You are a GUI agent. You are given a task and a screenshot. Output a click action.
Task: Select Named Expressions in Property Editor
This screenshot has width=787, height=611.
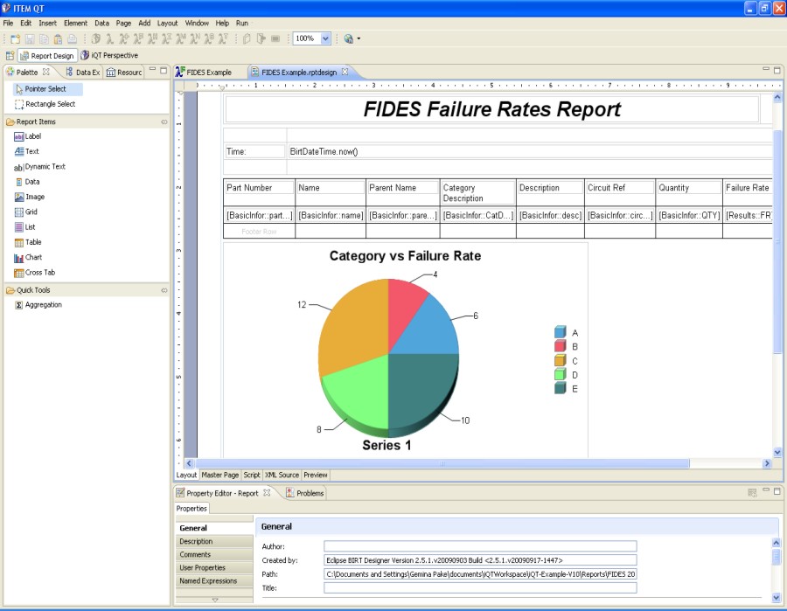(208, 581)
